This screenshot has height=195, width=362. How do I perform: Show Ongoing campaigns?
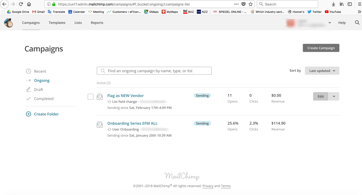pos(42,80)
